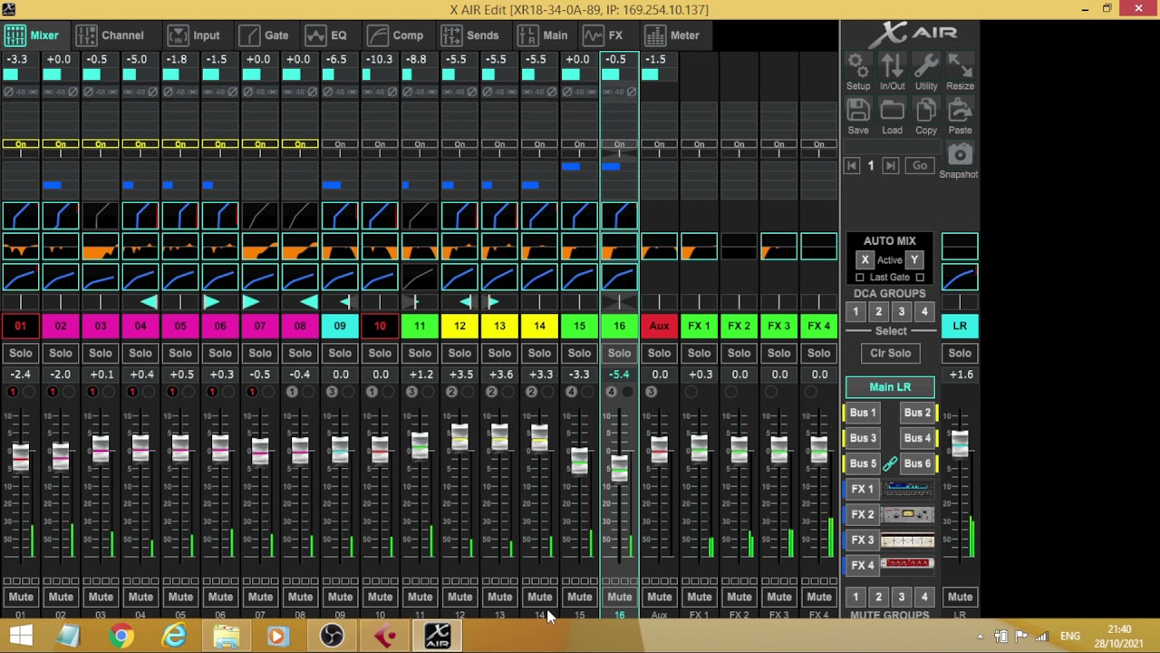The image size is (1160, 653).
Task: Toggle Auto Mix group X
Action: [865, 260]
